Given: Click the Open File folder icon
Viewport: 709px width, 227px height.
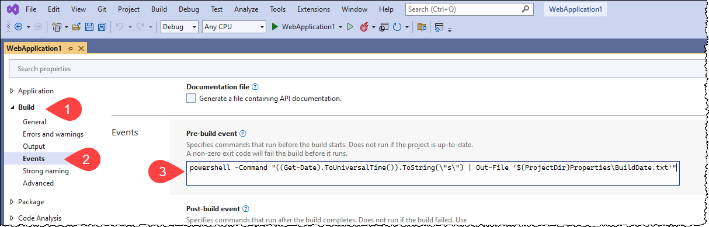Looking at the screenshot, I should [x=77, y=27].
